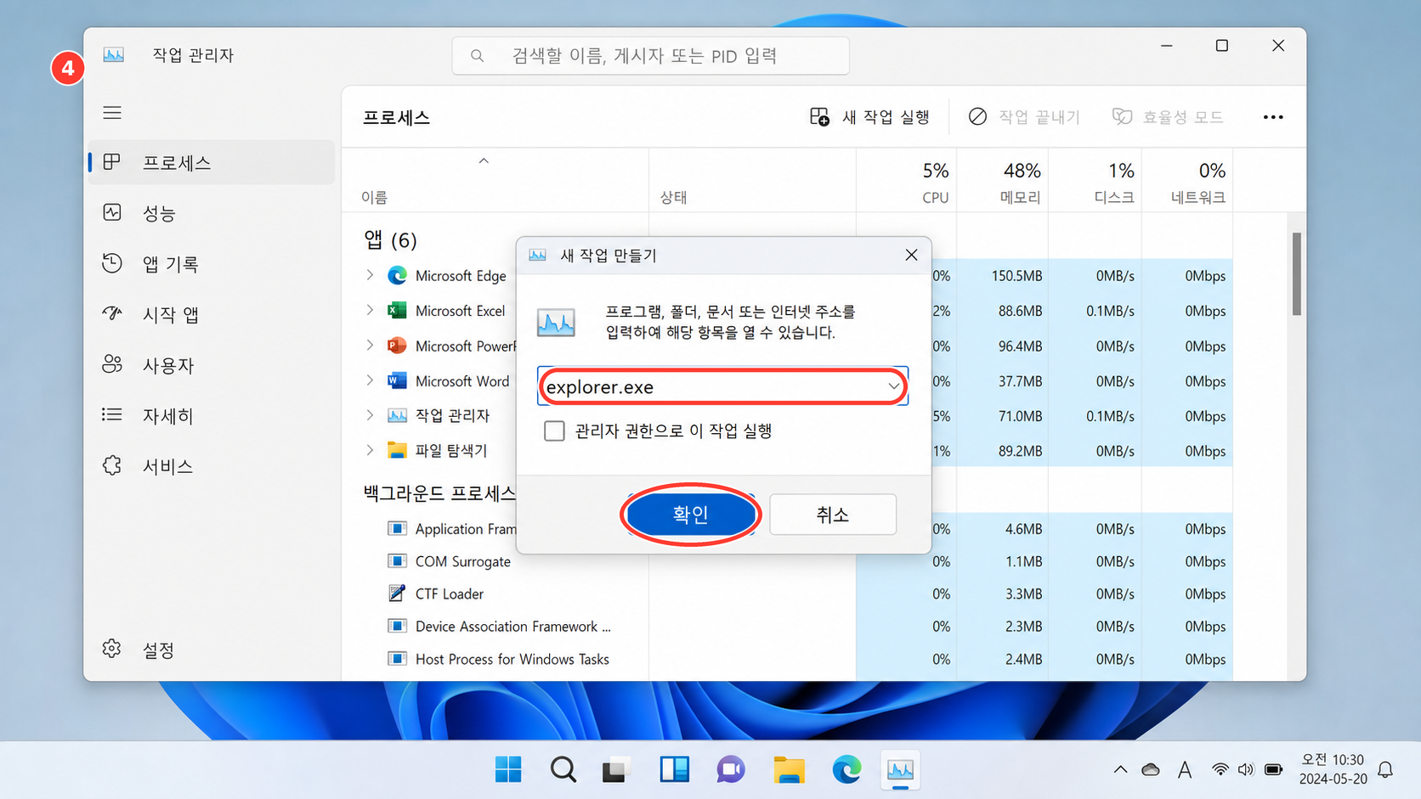Close the 새 작업 만들기 dialog

[911, 255]
